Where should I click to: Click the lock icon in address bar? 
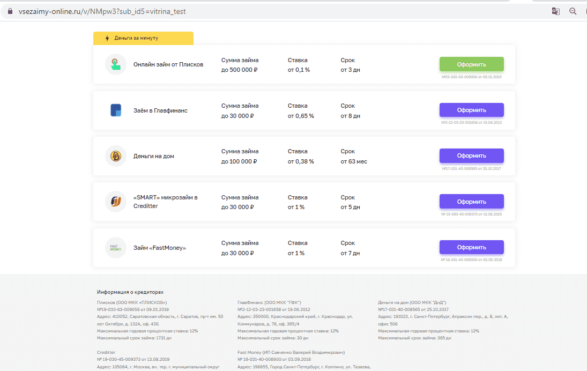point(10,11)
